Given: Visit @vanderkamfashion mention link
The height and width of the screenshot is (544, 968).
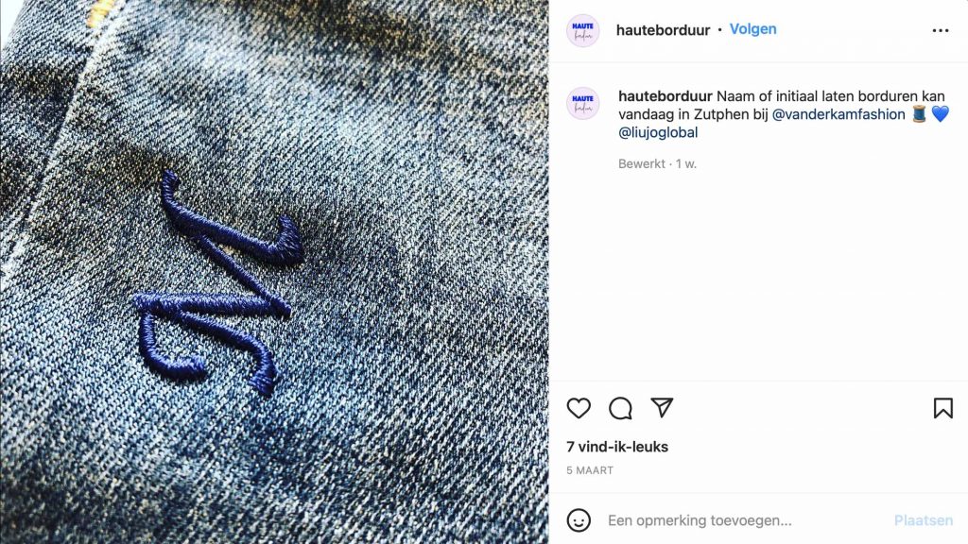Looking at the screenshot, I should click(x=838, y=114).
